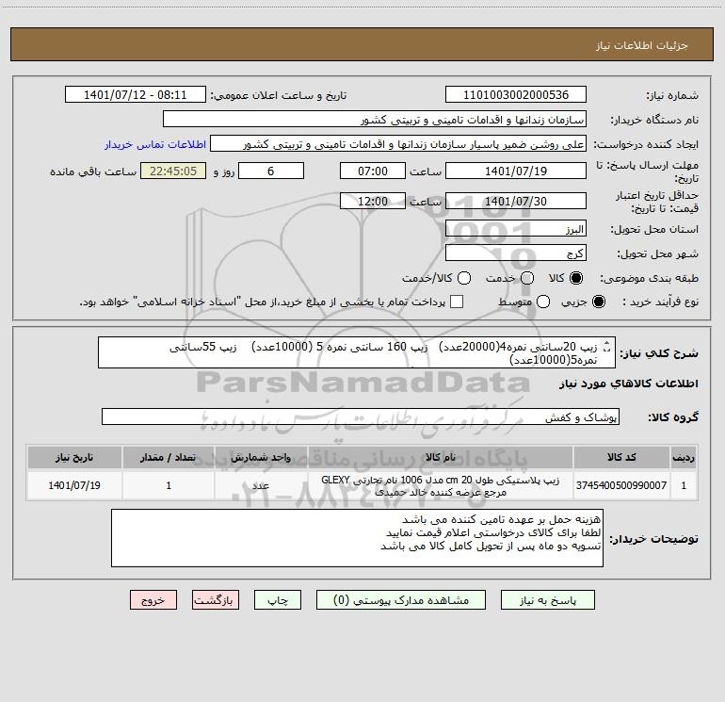Click the کد کالا column header
725x702 pixels.
coord(621,458)
